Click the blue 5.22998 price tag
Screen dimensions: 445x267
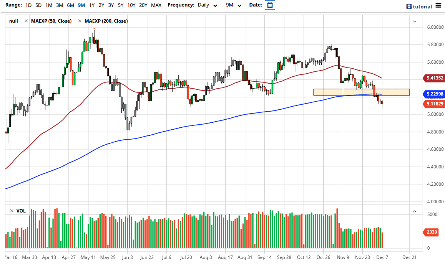433,94
